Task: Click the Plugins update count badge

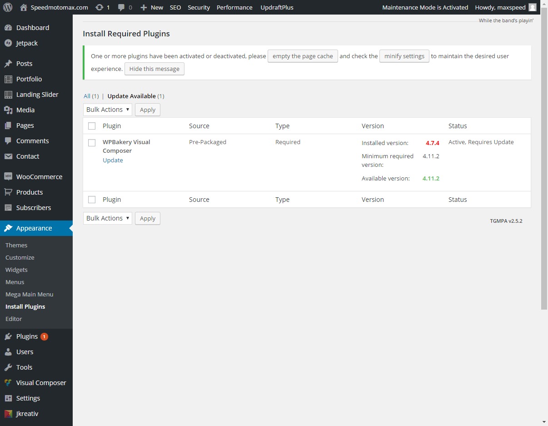Action: click(x=44, y=336)
